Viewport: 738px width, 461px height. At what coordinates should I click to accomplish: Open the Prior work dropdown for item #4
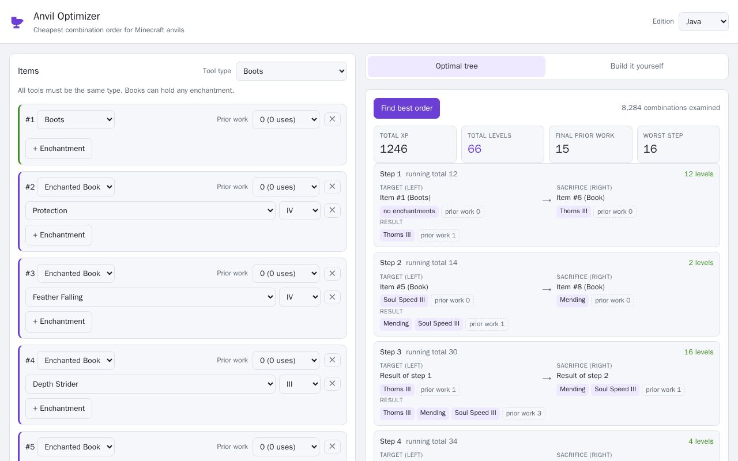point(286,360)
